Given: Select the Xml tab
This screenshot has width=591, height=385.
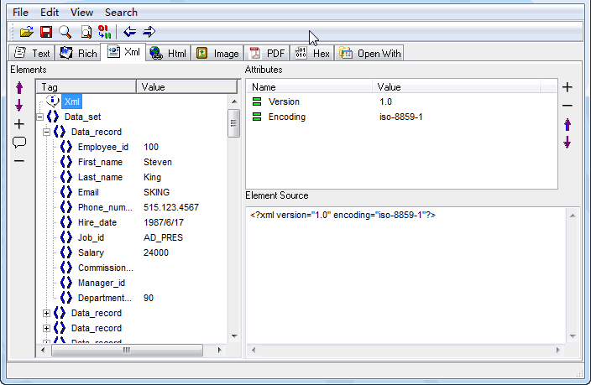Looking at the screenshot, I should tap(123, 52).
